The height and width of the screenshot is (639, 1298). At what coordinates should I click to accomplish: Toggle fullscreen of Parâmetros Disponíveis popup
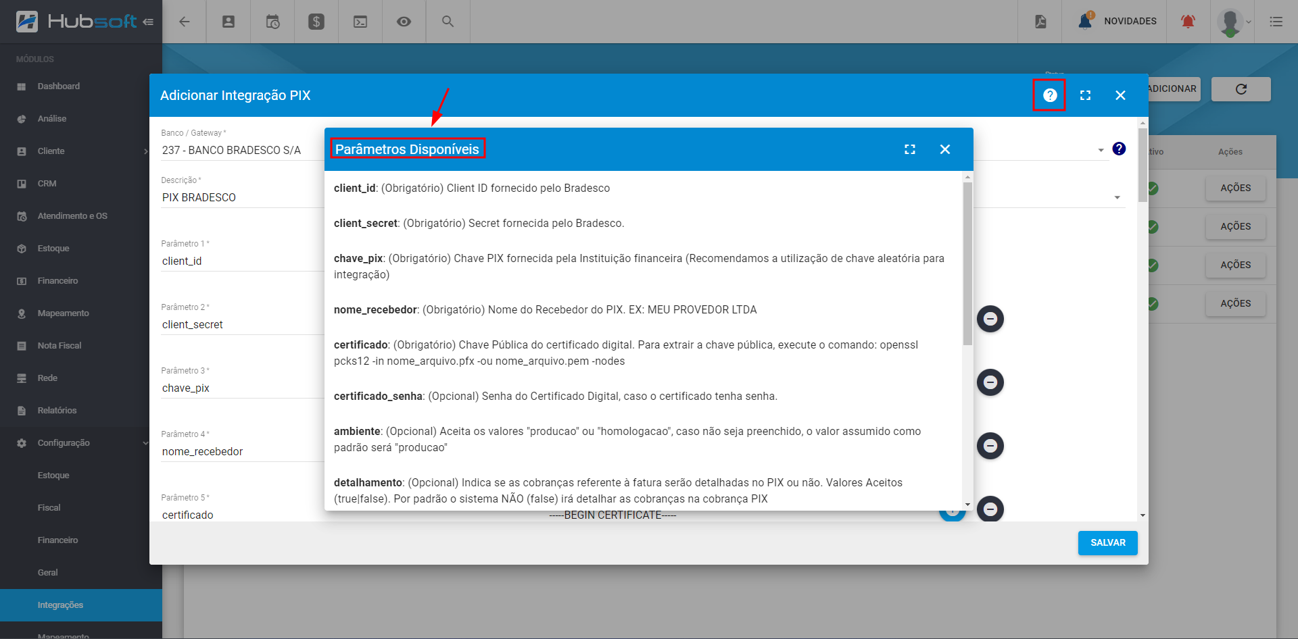pos(910,149)
